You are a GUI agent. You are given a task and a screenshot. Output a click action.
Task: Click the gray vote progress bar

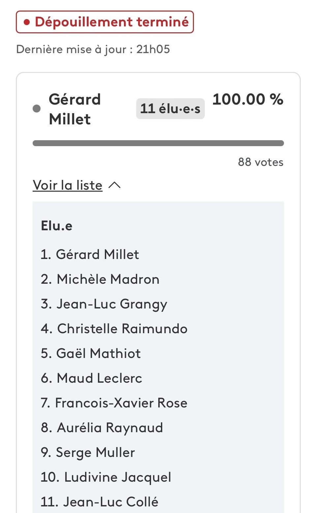tap(158, 143)
